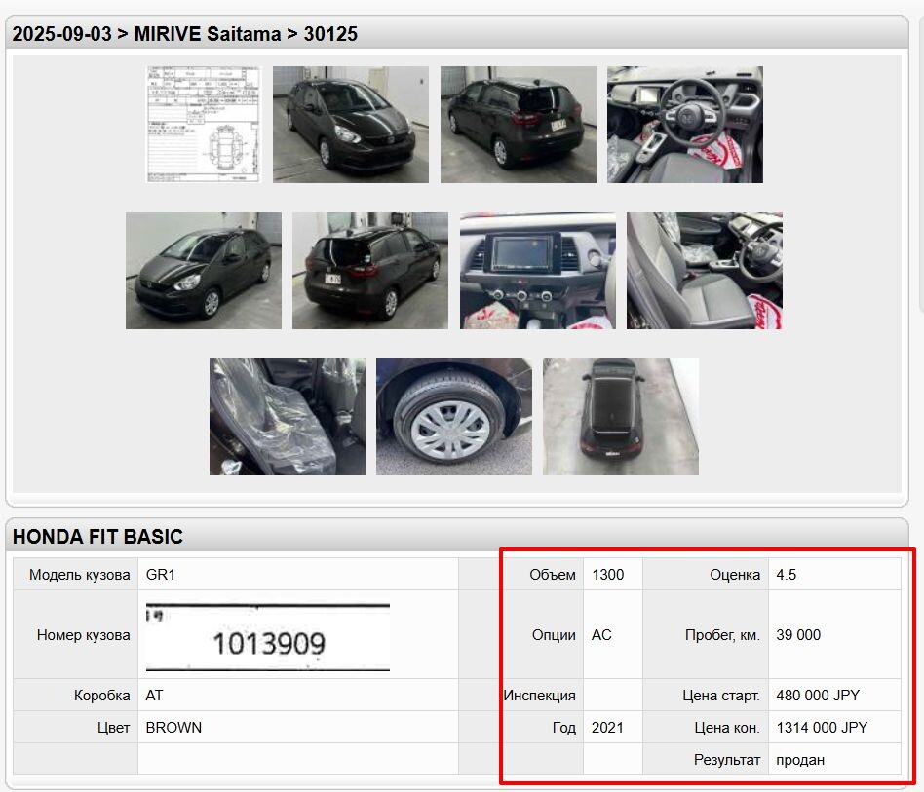
Task: Open the front-left exterior photo thumbnail
Action: pos(204,271)
